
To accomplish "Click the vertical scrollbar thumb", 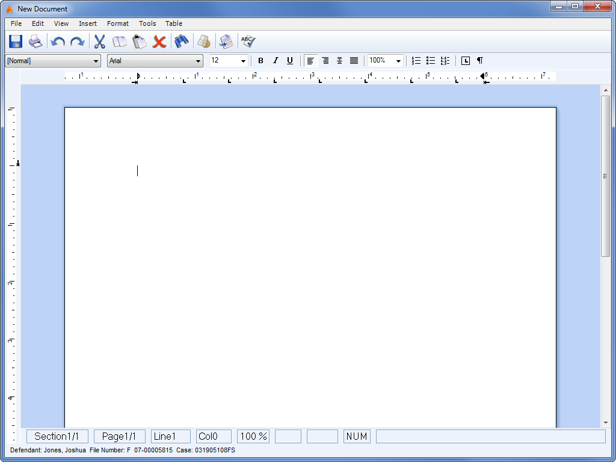I will [x=605, y=176].
